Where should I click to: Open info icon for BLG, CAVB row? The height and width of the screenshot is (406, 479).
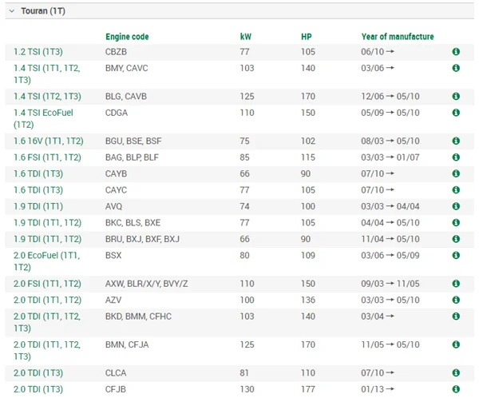pyautogui.click(x=456, y=96)
